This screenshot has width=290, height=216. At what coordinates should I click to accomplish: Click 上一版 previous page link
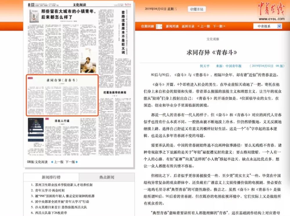click(59, 162)
